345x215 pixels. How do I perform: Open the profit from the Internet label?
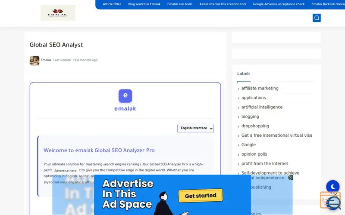click(265, 164)
